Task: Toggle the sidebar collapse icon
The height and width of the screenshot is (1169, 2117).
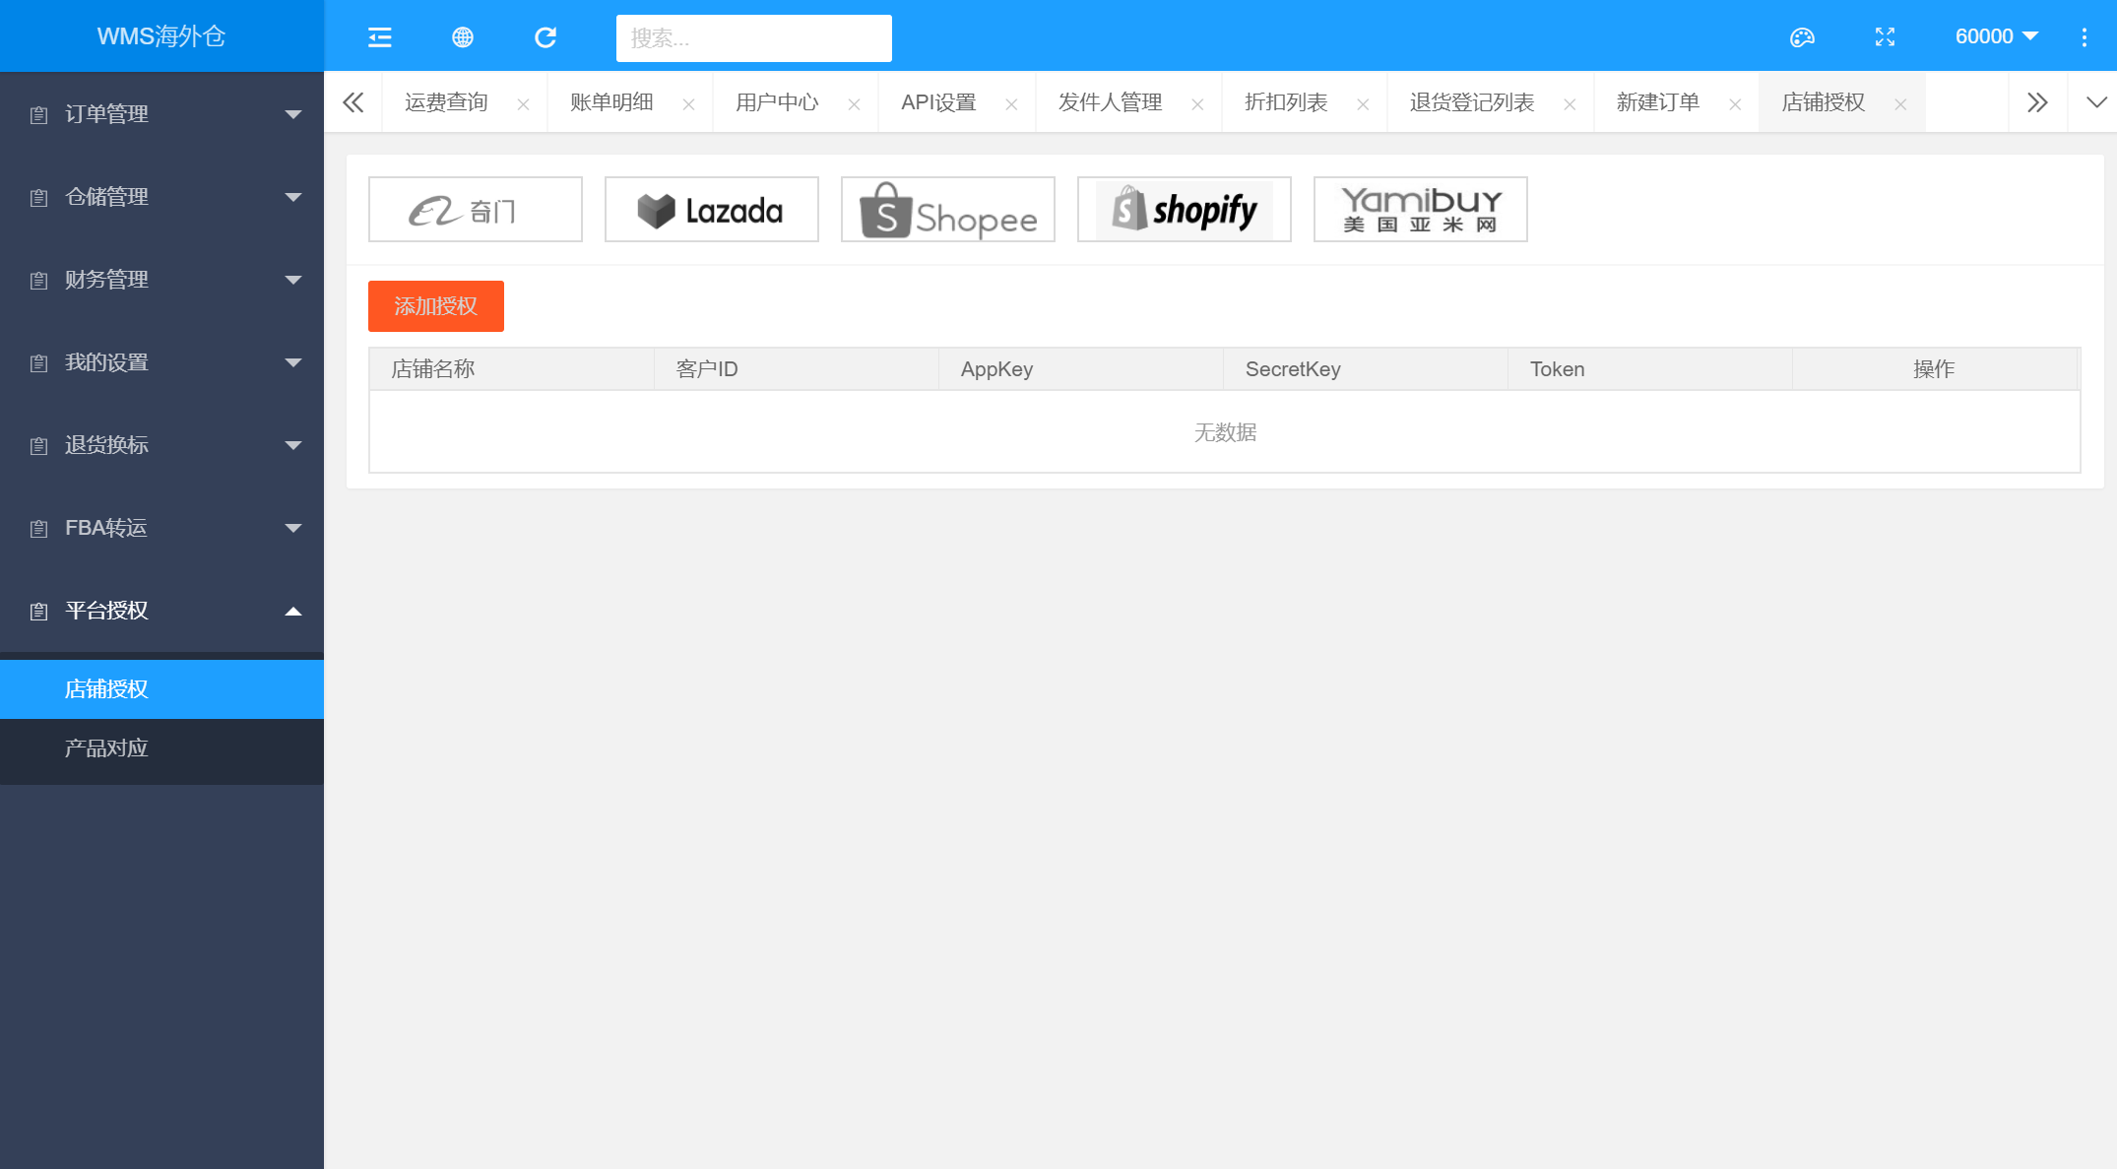Action: pos(379,37)
